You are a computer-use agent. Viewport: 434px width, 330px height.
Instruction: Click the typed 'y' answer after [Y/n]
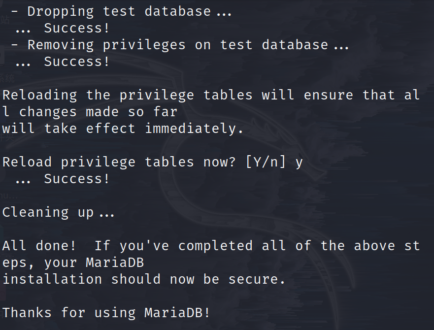(x=299, y=163)
